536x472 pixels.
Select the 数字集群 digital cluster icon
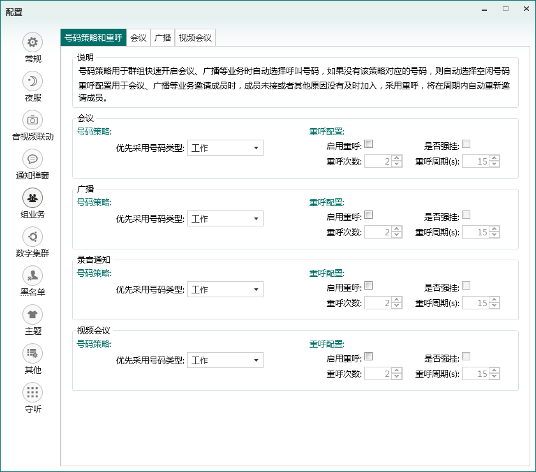[33, 237]
